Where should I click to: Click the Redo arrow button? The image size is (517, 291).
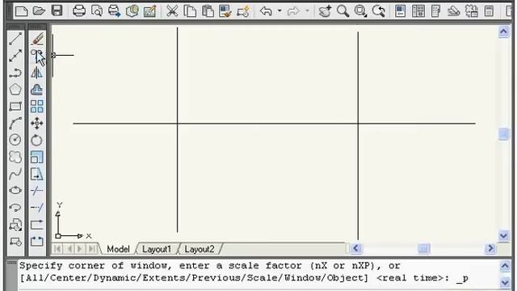pos(293,11)
